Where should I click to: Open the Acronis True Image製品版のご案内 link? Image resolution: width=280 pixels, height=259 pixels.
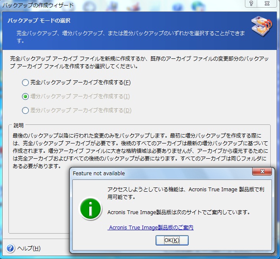[x=151, y=227]
